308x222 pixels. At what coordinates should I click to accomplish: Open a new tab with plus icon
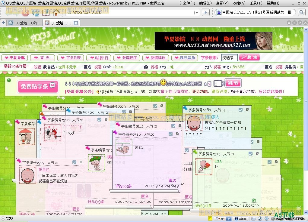coord(3,23)
